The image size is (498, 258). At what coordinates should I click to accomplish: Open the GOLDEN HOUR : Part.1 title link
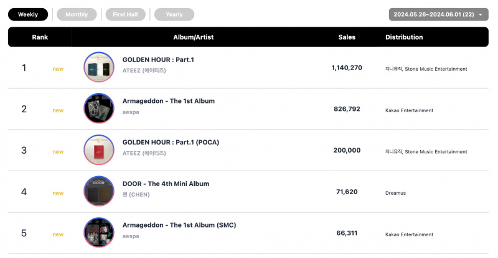(158, 60)
